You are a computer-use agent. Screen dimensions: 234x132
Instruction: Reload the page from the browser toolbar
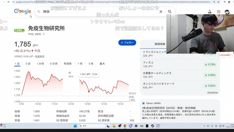pyautogui.click(x=8, y=2)
